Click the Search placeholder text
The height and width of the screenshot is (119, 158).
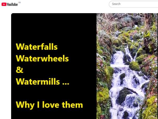click(x=116, y=4)
